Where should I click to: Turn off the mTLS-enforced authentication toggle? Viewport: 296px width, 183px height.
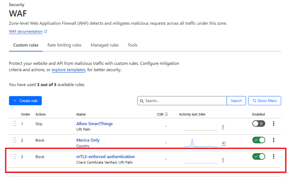(x=259, y=156)
